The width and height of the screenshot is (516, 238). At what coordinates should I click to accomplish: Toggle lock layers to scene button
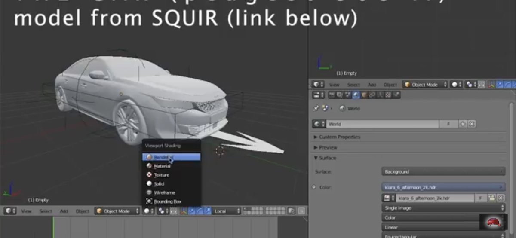pyautogui.click(x=292, y=211)
